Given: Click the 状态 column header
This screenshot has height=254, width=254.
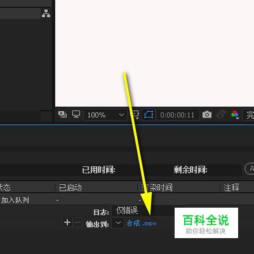Looking at the screenshot, I should [x=5, y=187].
